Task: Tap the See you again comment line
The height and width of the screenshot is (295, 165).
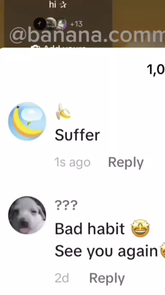Action: tap(106, 251)
